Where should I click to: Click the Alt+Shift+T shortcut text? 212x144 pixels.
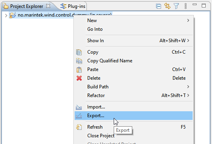tap(173, 95)
